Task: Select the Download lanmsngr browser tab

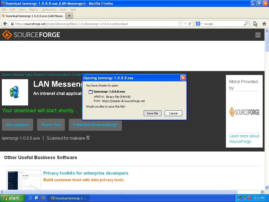Action: click(x=33, y=16)
